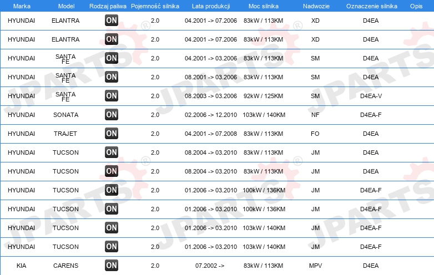Click the 2.0 capacity in D4EA-V row
This screenshot has height=275, width=434.
point(155,96)
